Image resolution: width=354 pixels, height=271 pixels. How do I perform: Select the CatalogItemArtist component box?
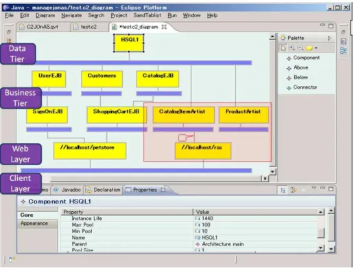point(184,115)
